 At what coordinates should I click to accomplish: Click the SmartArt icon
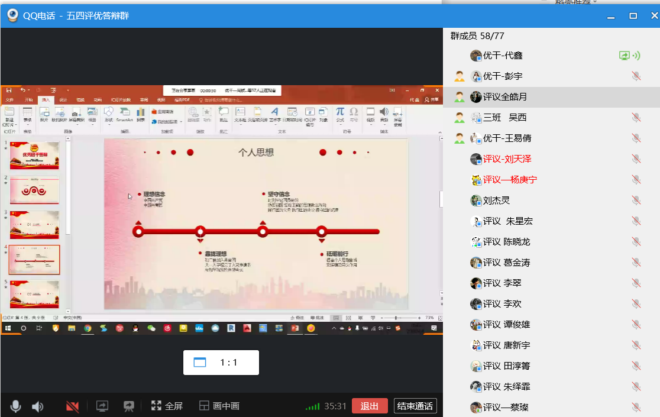124,115
